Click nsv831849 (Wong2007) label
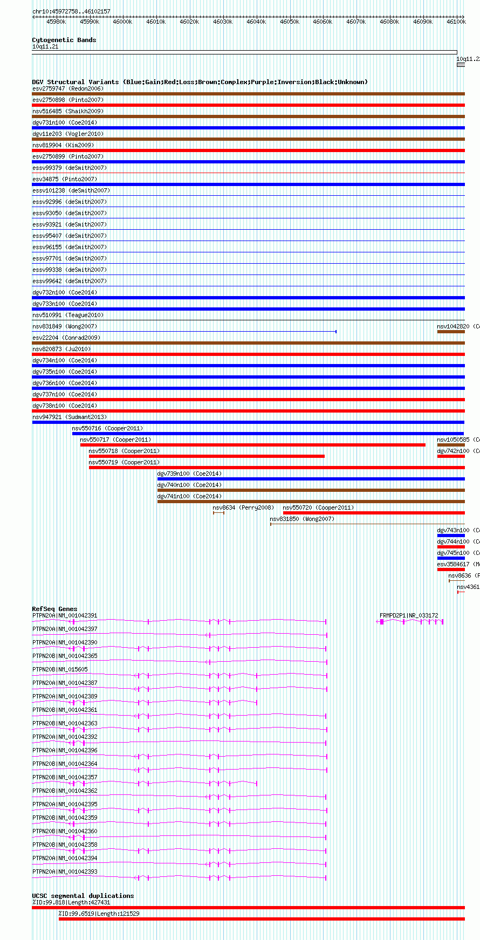Screen dimensions: 480x940 (x=65, y=326)
